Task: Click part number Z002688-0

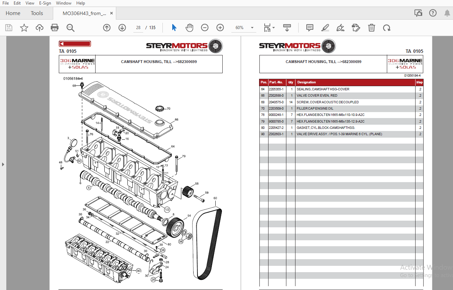Action: click(276, 96)
